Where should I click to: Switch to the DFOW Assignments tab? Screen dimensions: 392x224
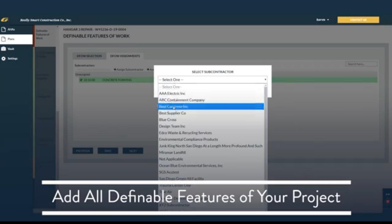tap(125, 56)
